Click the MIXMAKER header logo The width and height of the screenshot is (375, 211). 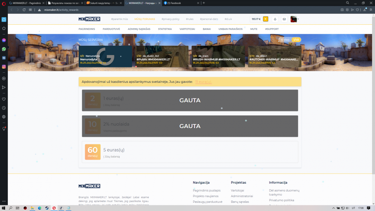pos(89,19)
